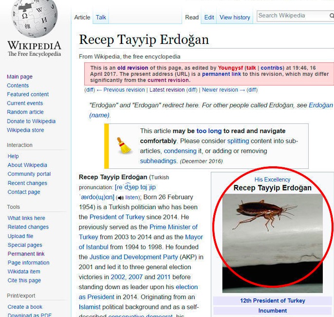Click Download as PDF link

tap(29, 315)
